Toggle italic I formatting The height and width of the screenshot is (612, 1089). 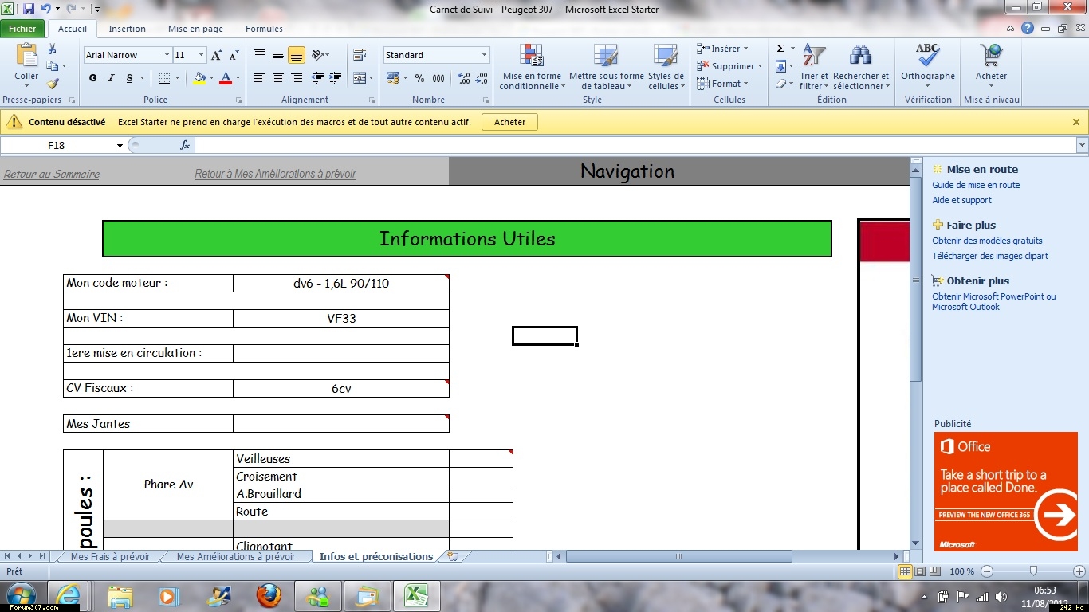click(111, 78)
